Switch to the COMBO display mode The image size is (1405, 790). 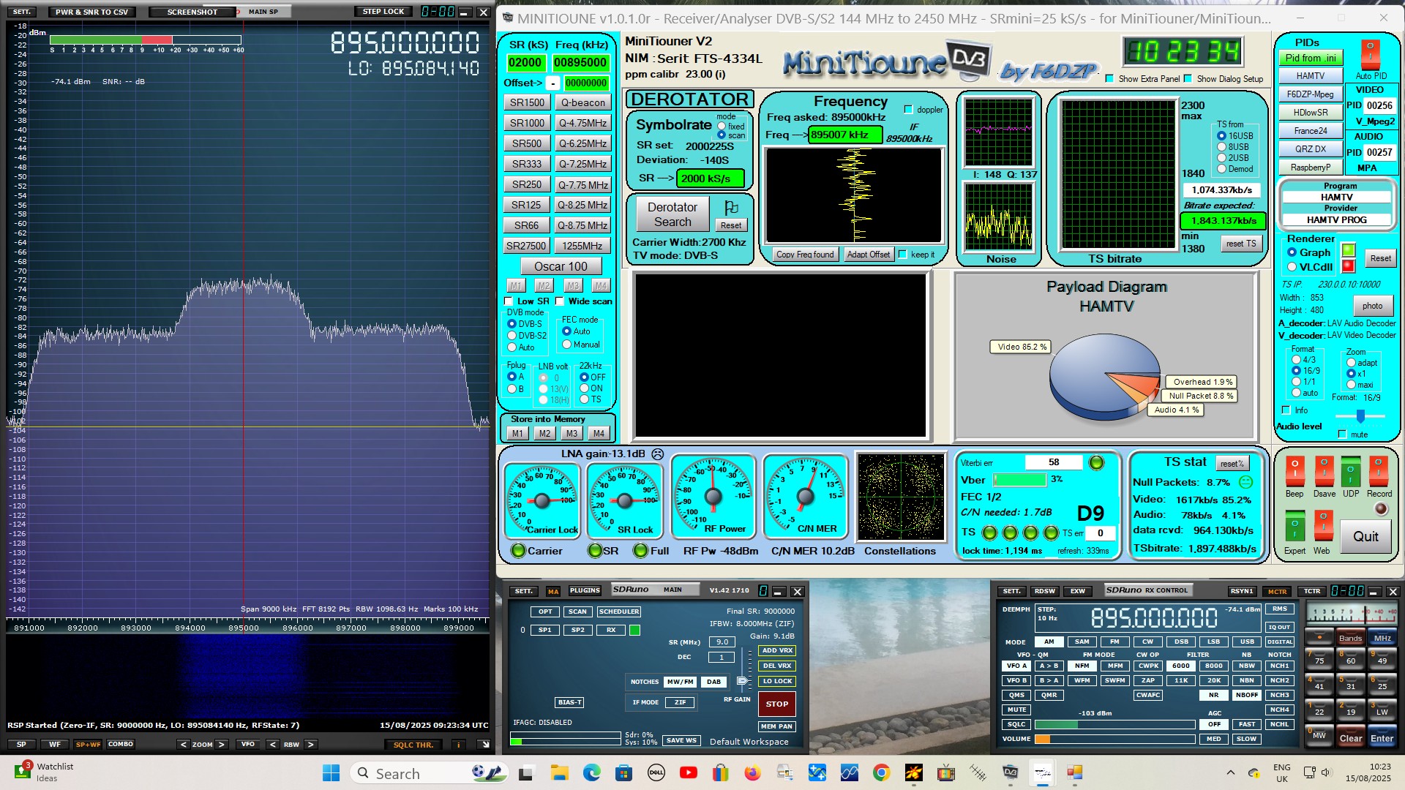click(121, 745)
